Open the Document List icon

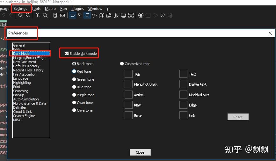109,16
